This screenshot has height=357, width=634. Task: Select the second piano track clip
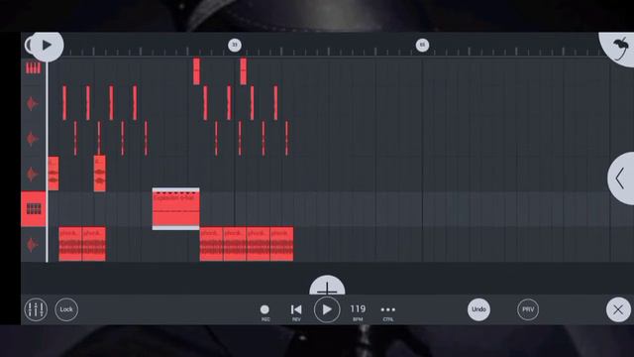click(243, 71)
